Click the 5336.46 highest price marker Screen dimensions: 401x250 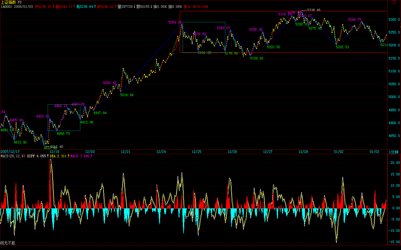click(x=313, y=10)
